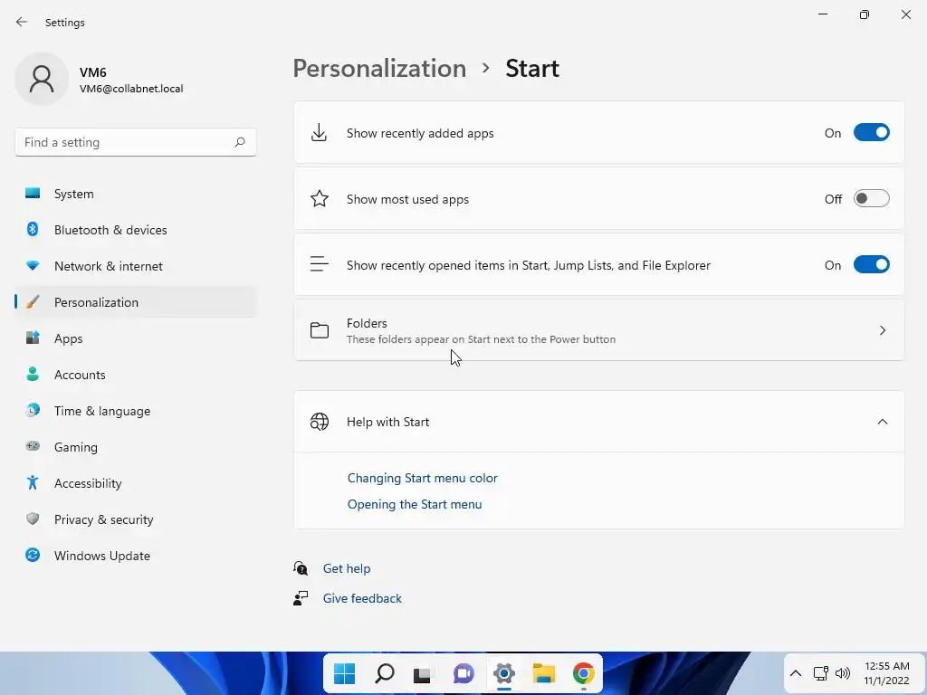This screenshot has height=695, width=927.
Task: Open taskbar Search magnifier
Action: pos(384,673)
